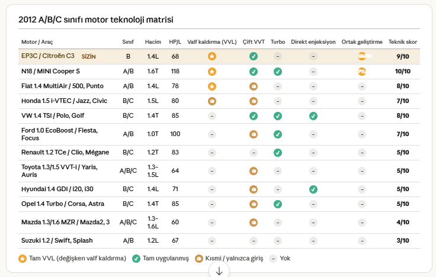Click the BMW badge in EP3C row
The image size is (436, 277).
coord(361,56)
